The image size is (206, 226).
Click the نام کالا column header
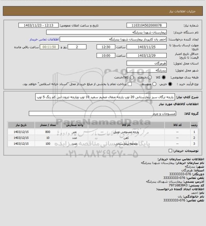126,125
